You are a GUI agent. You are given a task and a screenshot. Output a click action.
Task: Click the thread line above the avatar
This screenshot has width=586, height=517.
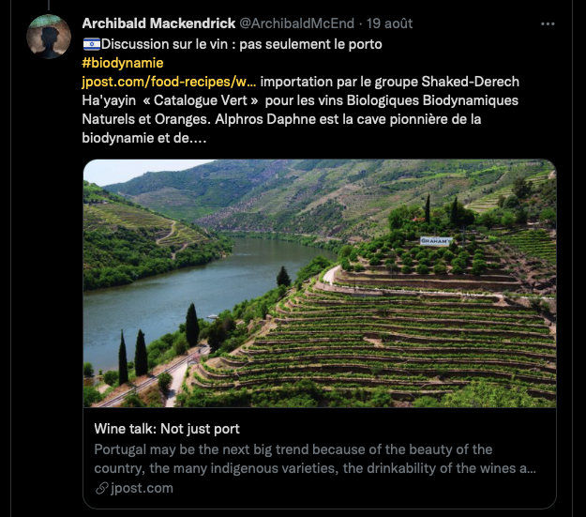49,6
